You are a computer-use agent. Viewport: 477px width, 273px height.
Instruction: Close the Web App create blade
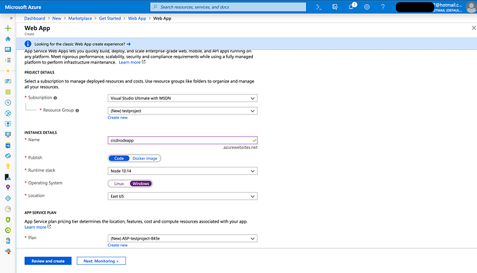474,28
